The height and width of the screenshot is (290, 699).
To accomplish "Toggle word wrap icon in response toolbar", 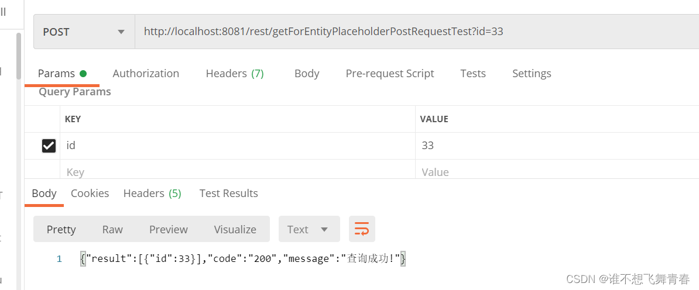I will [x=362, y=229].
